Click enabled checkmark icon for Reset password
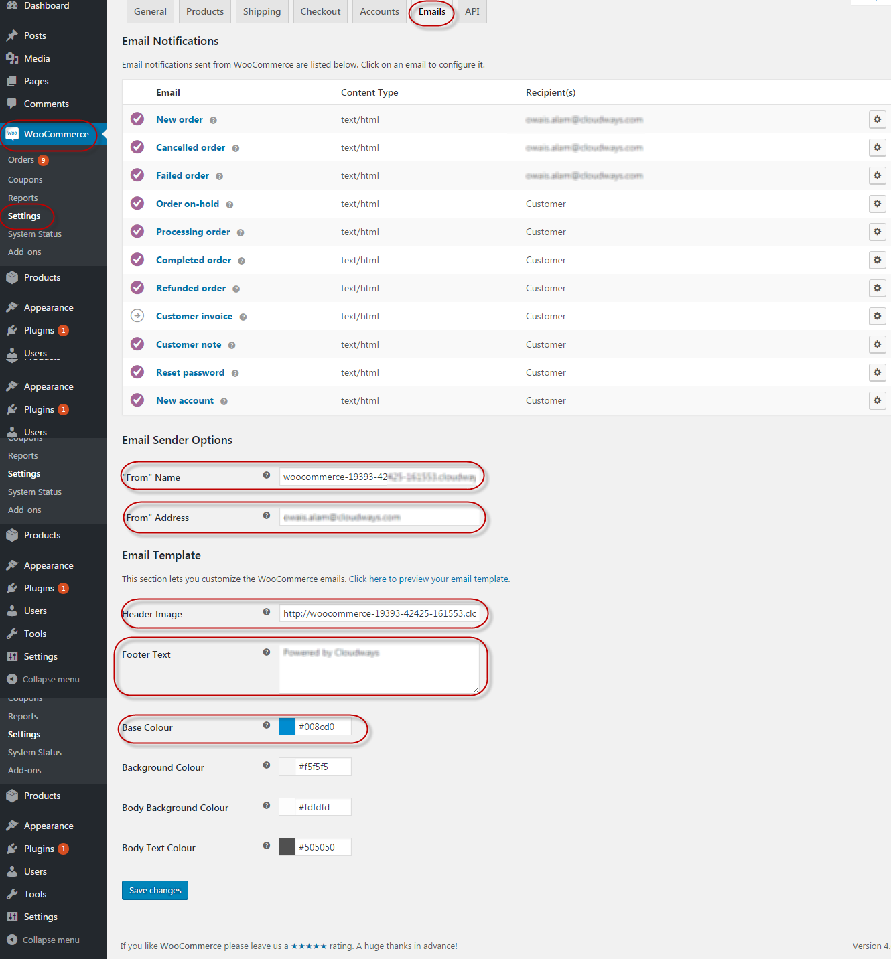891x959 pixels. tap(137, 372)
